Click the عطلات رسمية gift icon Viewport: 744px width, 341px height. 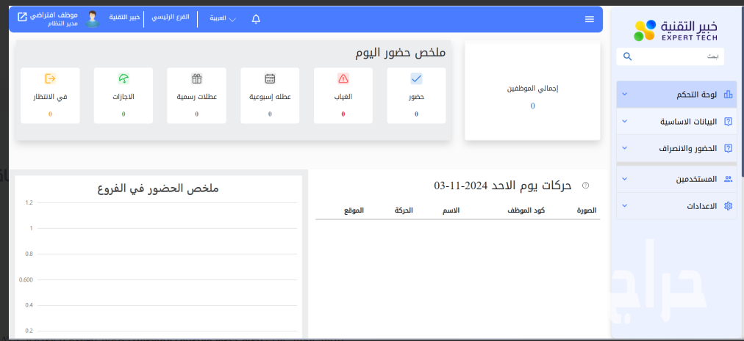click(196, 79)
